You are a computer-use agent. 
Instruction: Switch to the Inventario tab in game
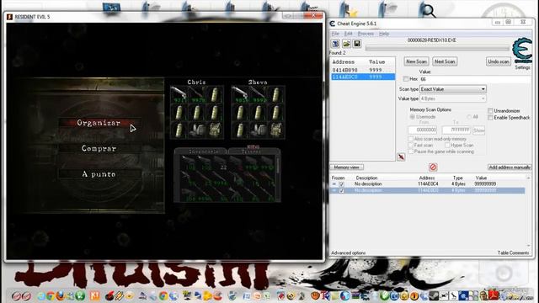[201, 151]
